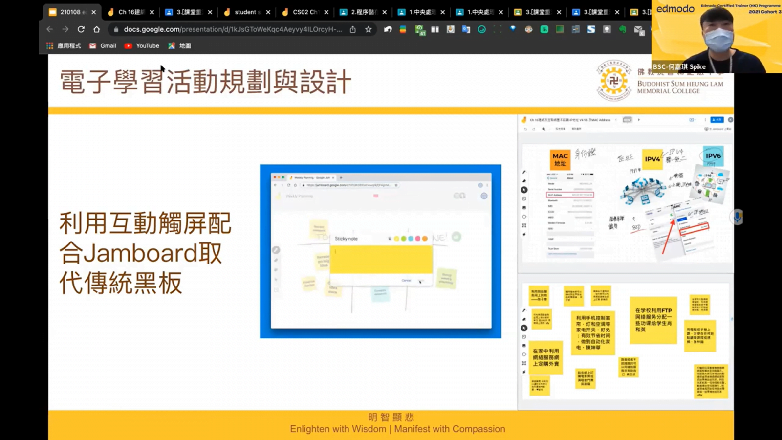
Task: Open the 2.程序儲存 tab
Action: 364,12
